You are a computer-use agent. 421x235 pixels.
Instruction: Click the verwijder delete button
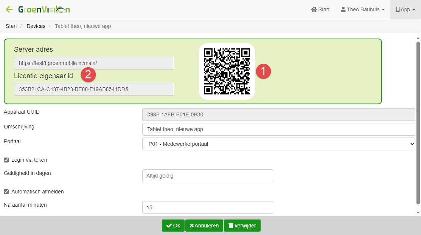[x=242, y=226]
